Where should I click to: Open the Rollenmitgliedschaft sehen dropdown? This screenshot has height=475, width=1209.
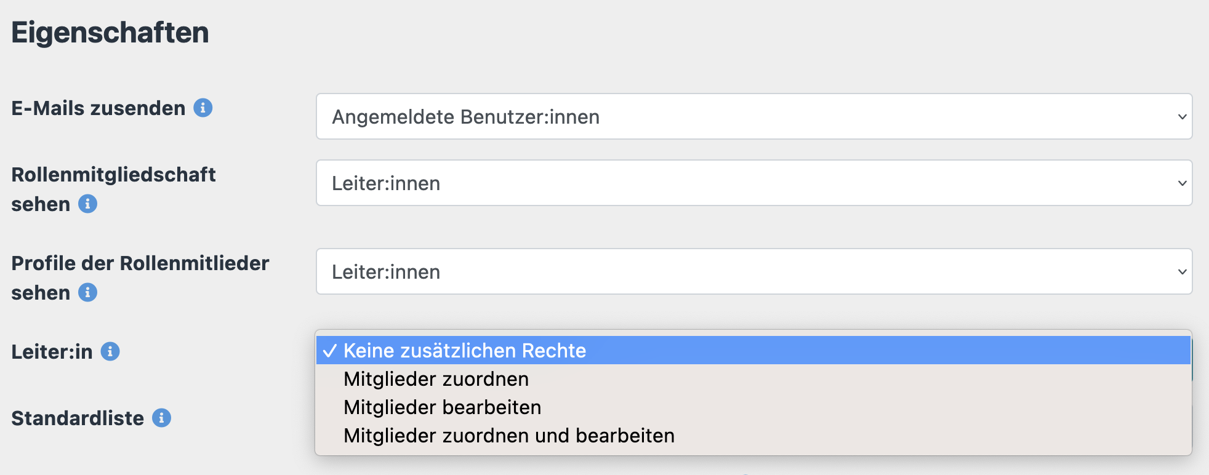(x=753, y=183)
